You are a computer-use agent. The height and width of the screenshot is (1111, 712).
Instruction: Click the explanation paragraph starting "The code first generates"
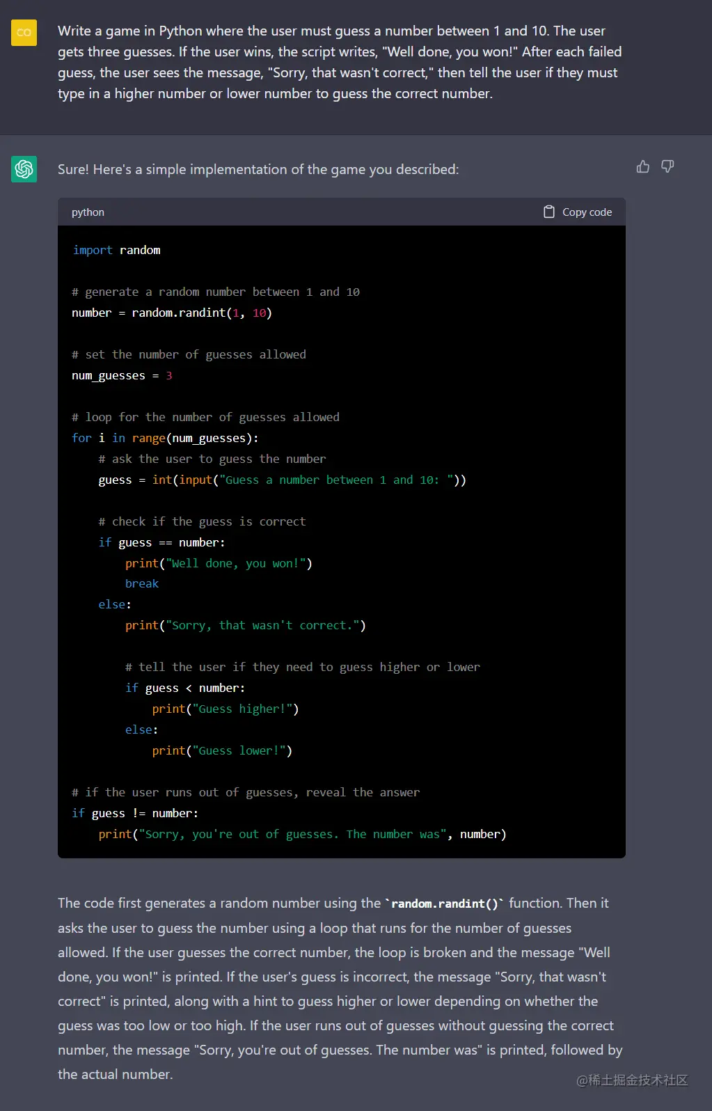click(x=340, y=988)
